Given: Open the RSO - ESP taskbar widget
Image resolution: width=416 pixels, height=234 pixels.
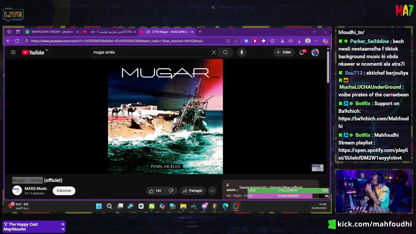Looking at the screenshot, I should click(x=19, y=206).
